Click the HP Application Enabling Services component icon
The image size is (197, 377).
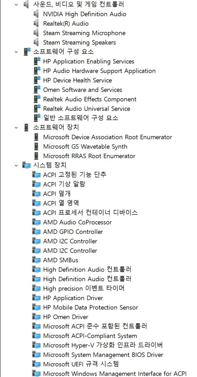click(x=37, y=61)
